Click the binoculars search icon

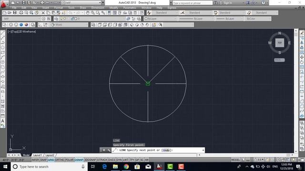coord(215,3)
